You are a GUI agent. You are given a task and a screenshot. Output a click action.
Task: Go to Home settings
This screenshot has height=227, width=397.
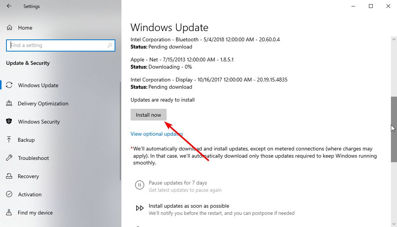tap(25, 28)
